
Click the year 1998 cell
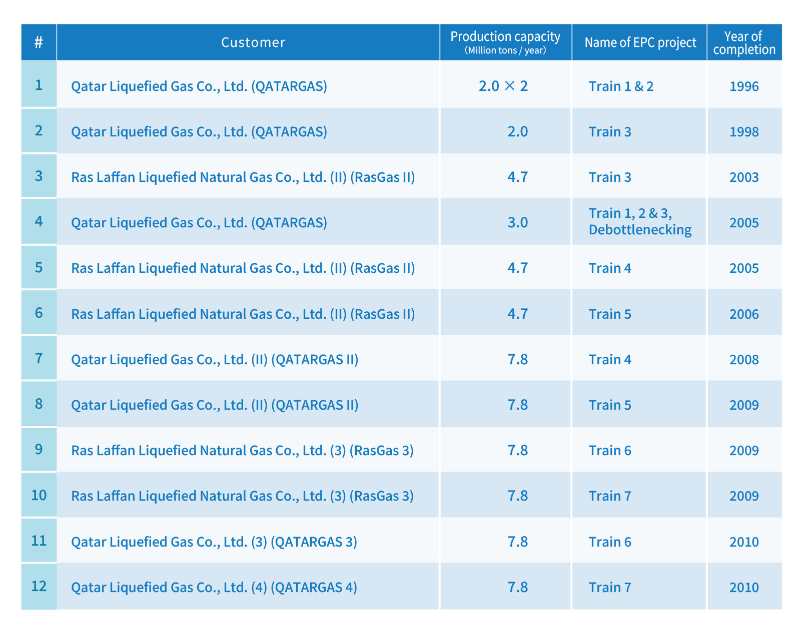click(744, 132)
